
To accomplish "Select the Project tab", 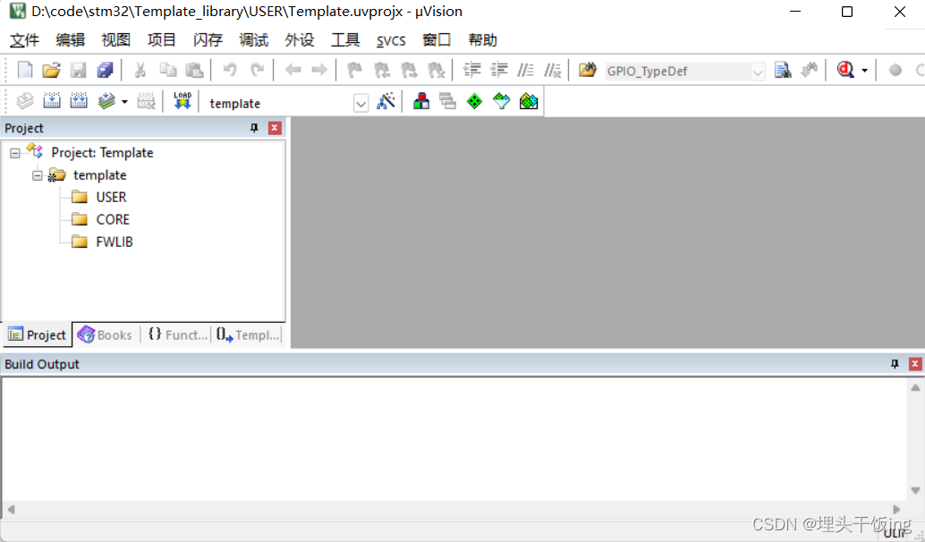I will click(x=38, y=335).
